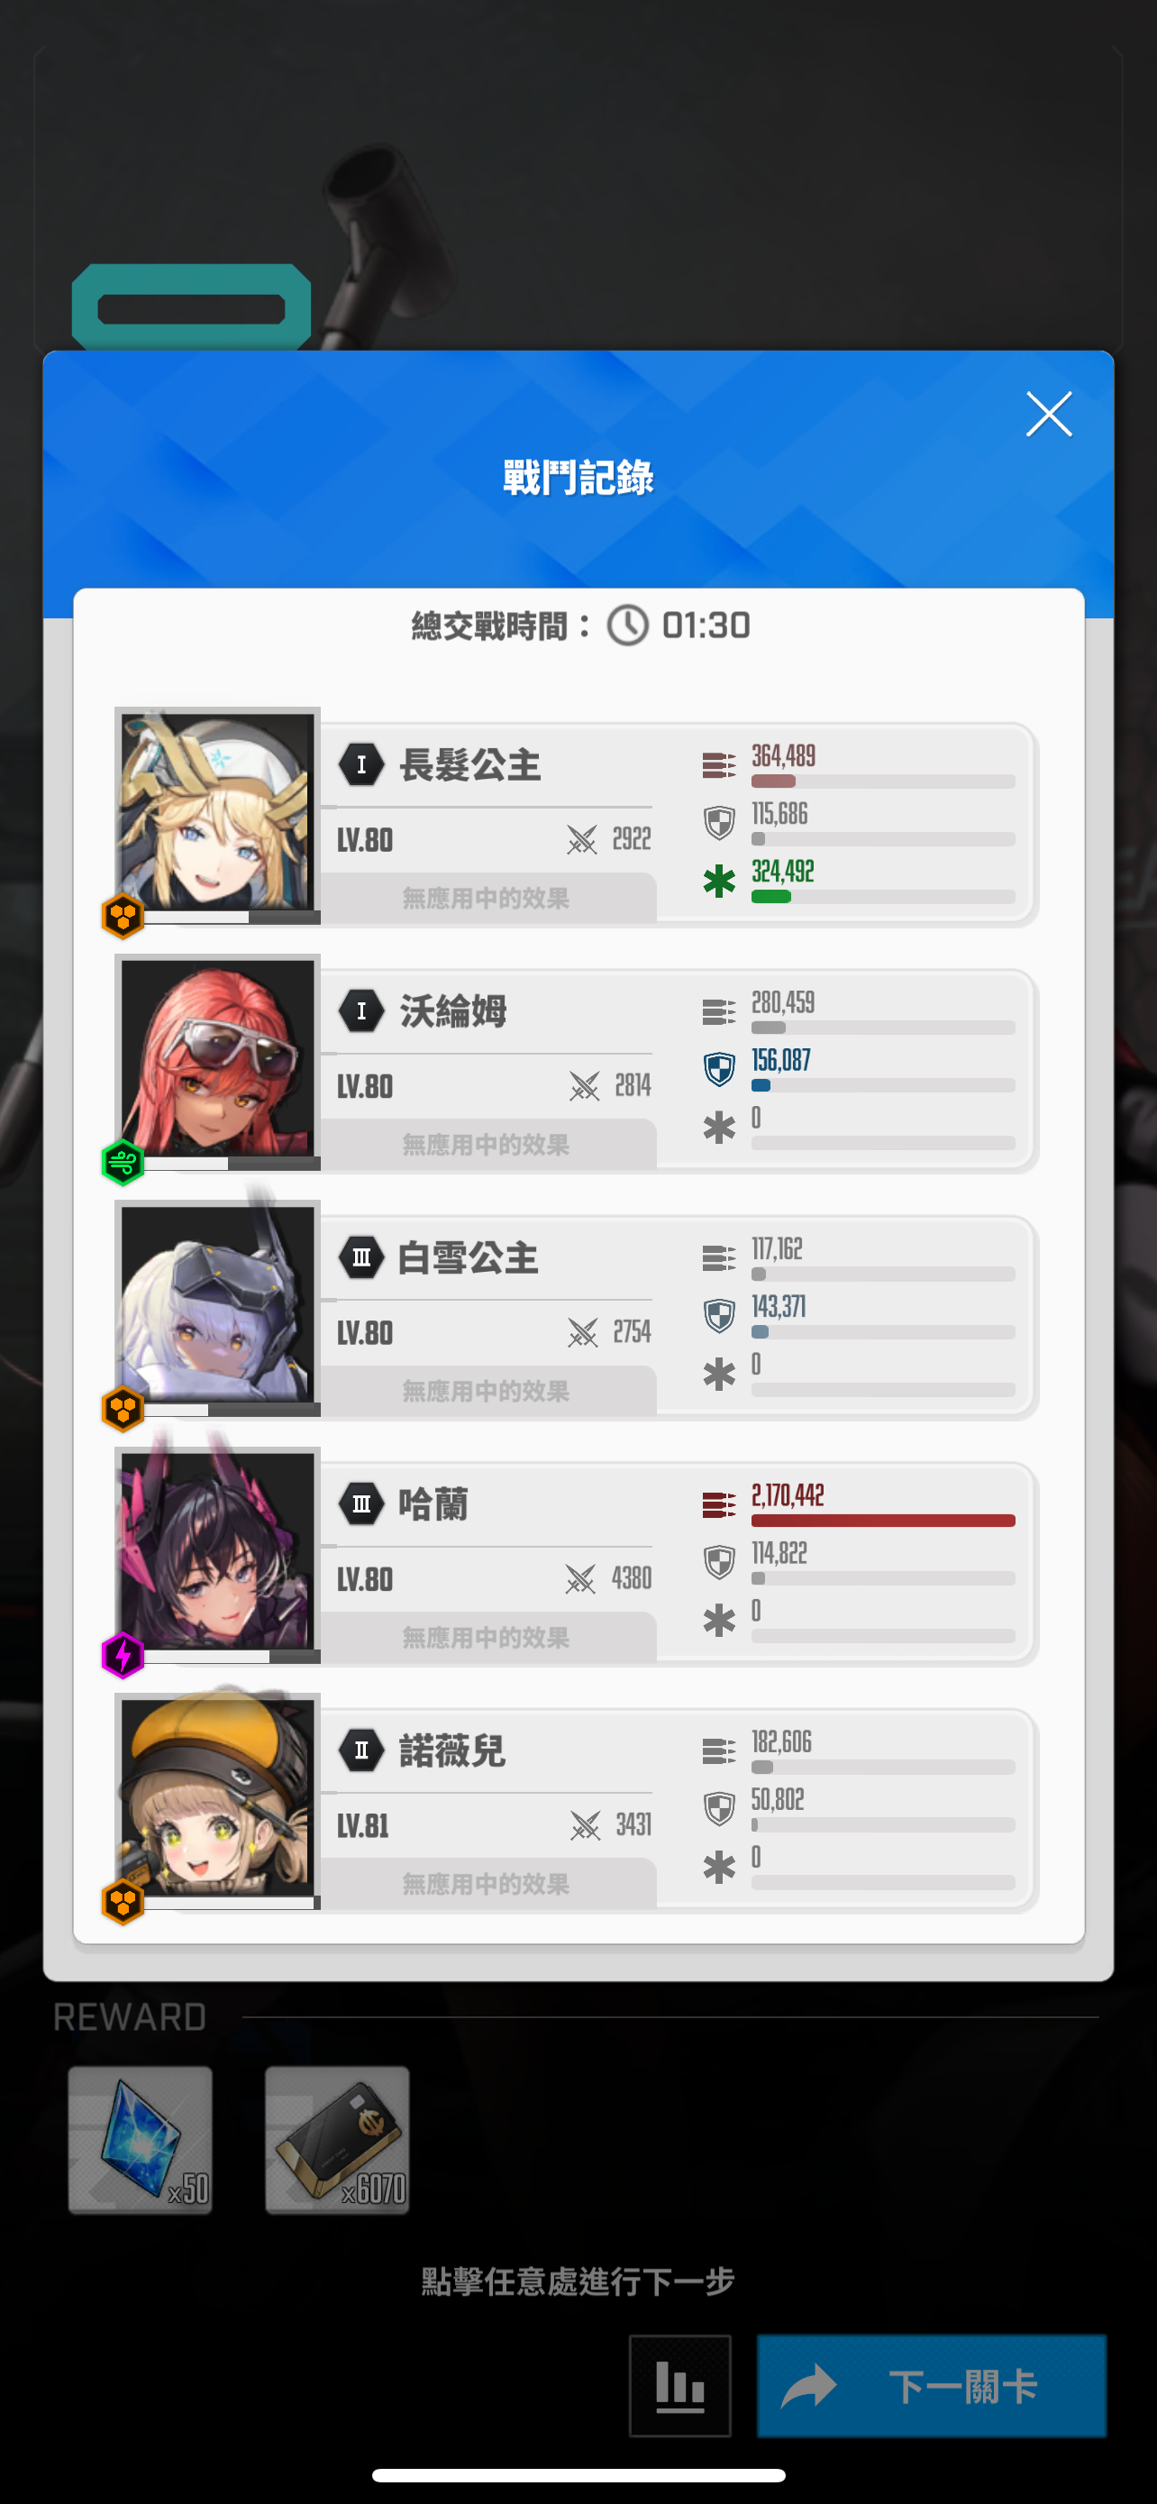
Task: Click 諾薇兒's crossed swords power icon
Action: point(585,1825)
